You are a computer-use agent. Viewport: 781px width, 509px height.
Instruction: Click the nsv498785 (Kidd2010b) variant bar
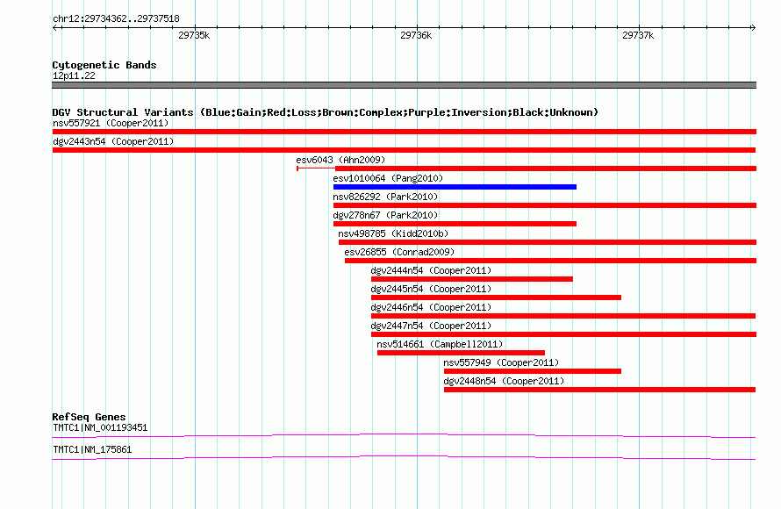548,242
